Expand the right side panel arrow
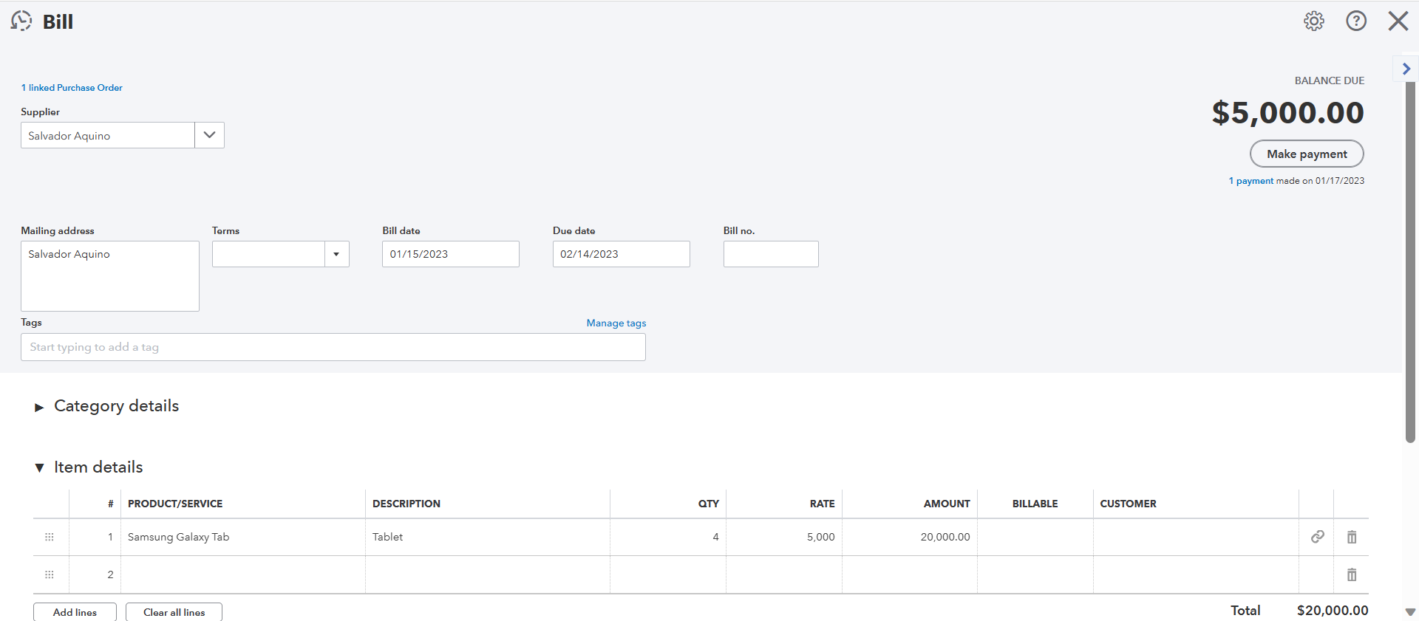 click(x=1406, y=69)
